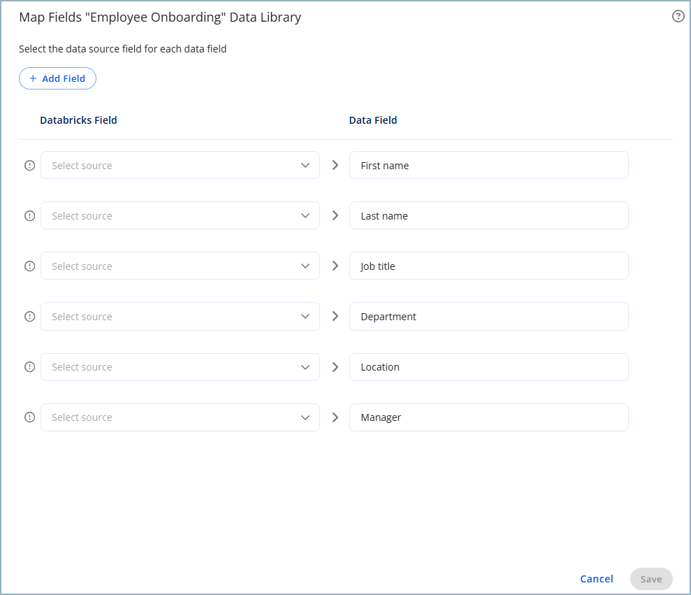Screen dimensions: 691x595
Task: Focus the Job title data field
Action: (488, 266)
